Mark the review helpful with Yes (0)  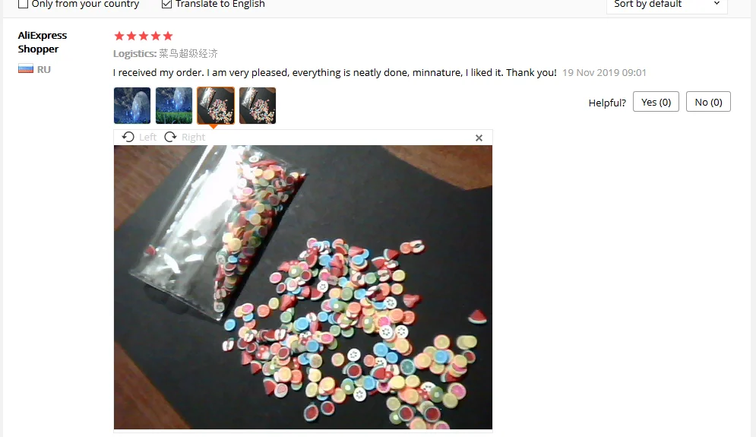[x=656, y=102]
